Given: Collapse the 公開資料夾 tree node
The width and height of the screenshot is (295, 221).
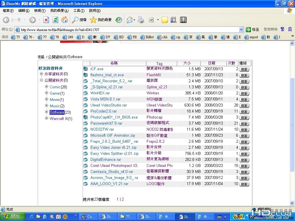Looking at the screenshot, I should (41, 80).
